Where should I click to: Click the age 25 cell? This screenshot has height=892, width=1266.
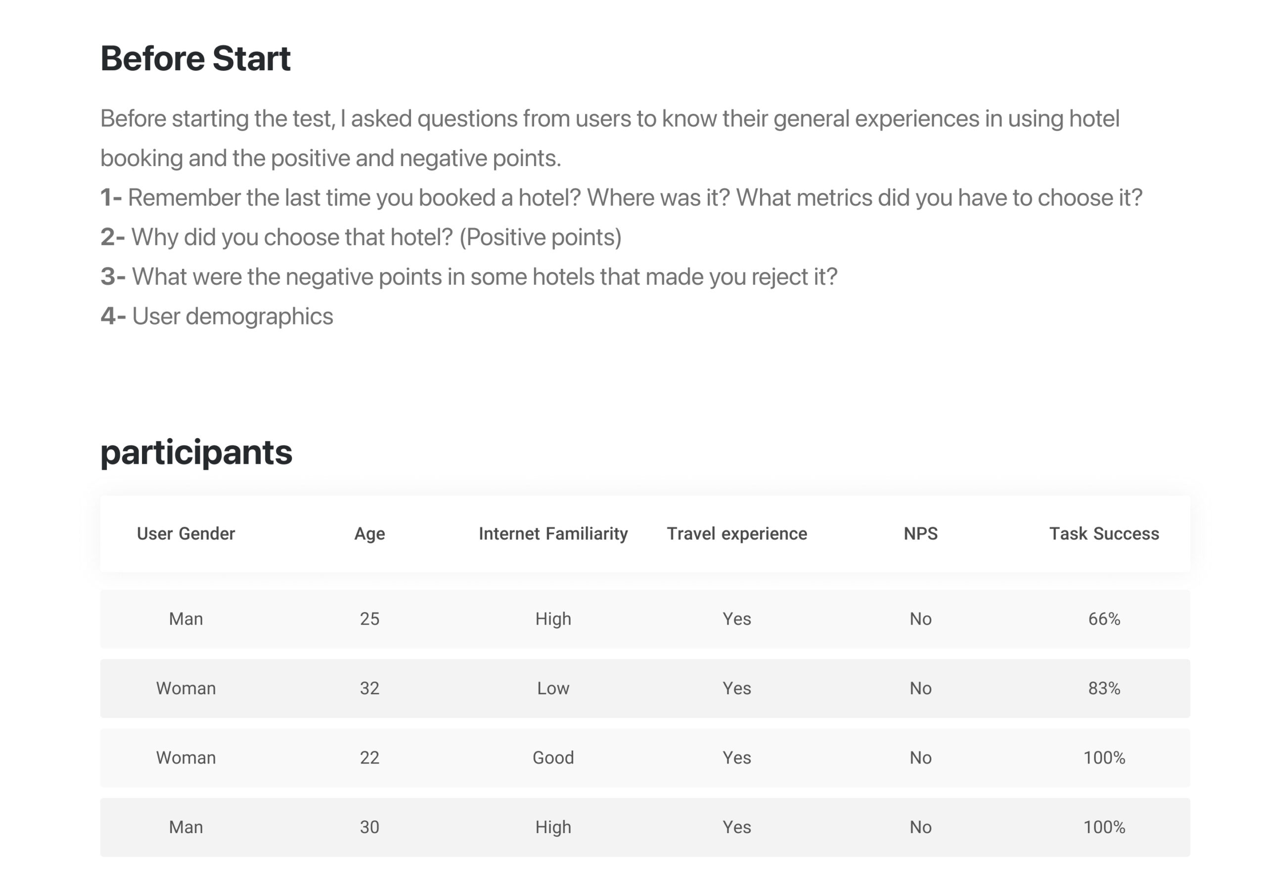point(369,619)
